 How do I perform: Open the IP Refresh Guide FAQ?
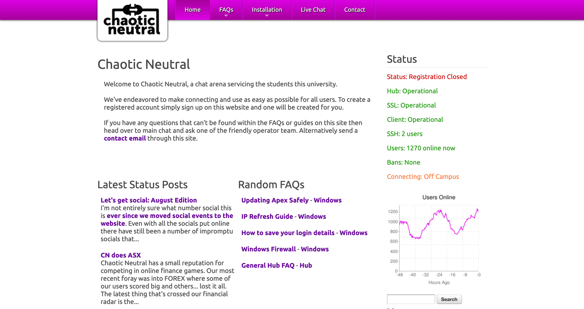pyautogui.click(x=267, y=217)
